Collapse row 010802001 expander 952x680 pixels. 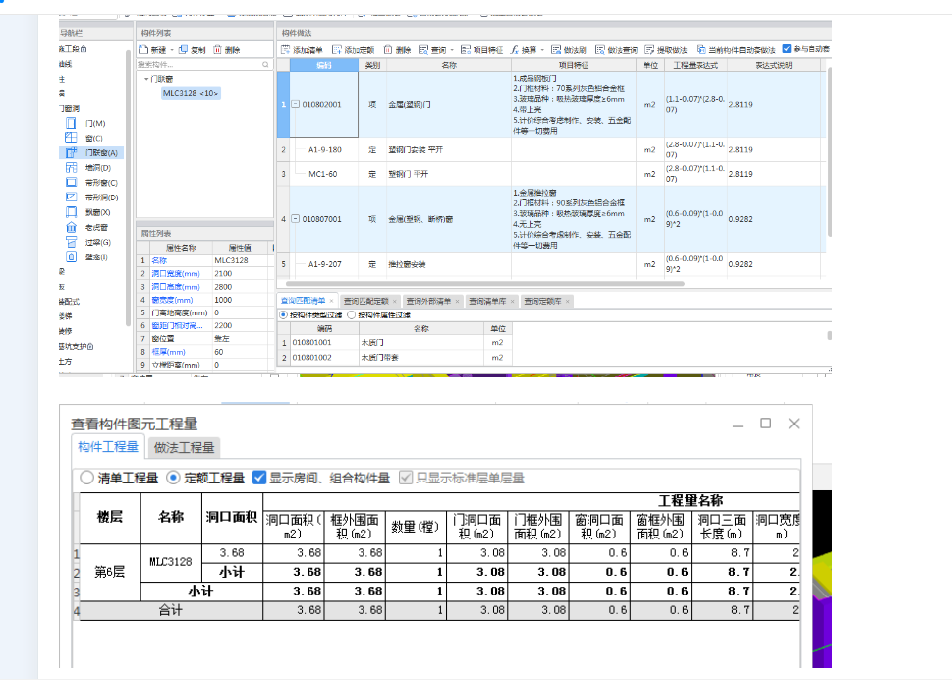pos(295,104)
